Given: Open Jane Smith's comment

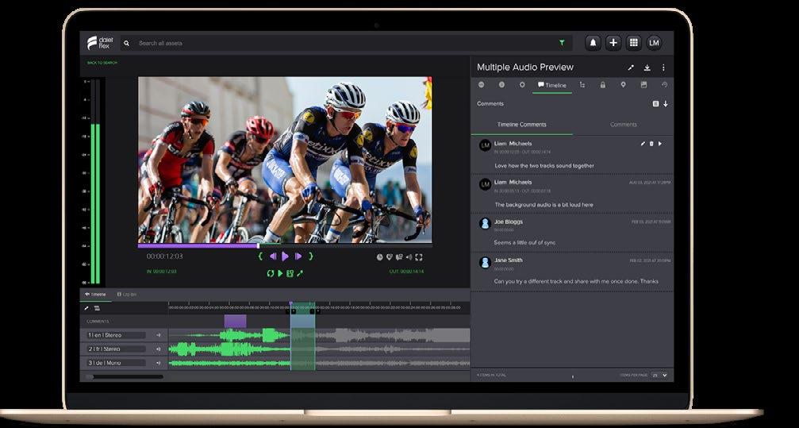Looking at the screenshot, I should pyautogui.click(x=572, y=272).
